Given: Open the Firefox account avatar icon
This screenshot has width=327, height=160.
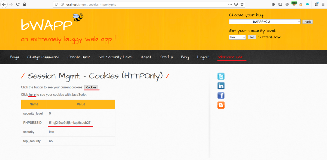Looking at the screenshot, I should pyautogui.click(x=287, y=4).
